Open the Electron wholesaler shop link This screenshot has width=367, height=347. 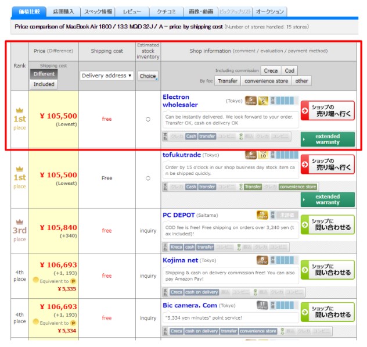tap(180, 101)
